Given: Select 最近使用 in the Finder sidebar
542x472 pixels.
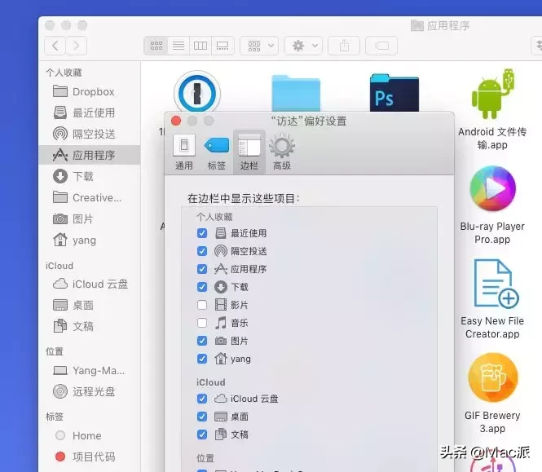Looking at the screenshot, I should [90, 112].
